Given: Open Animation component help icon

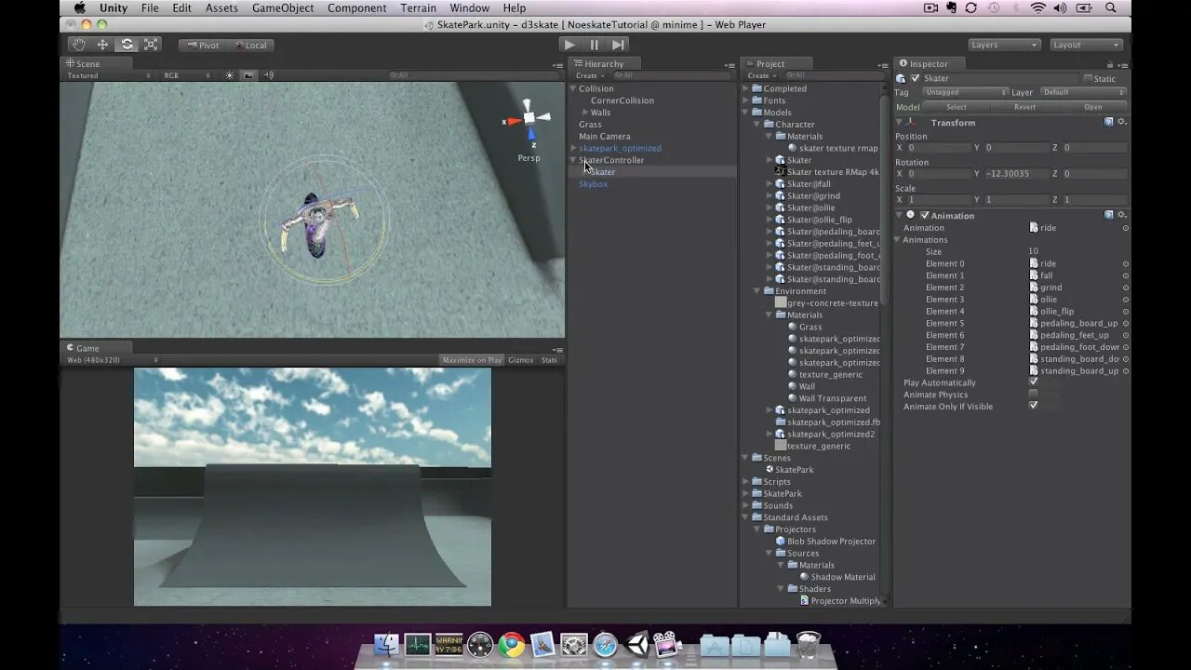Looking at the screenshot, I should (1109, 215).
